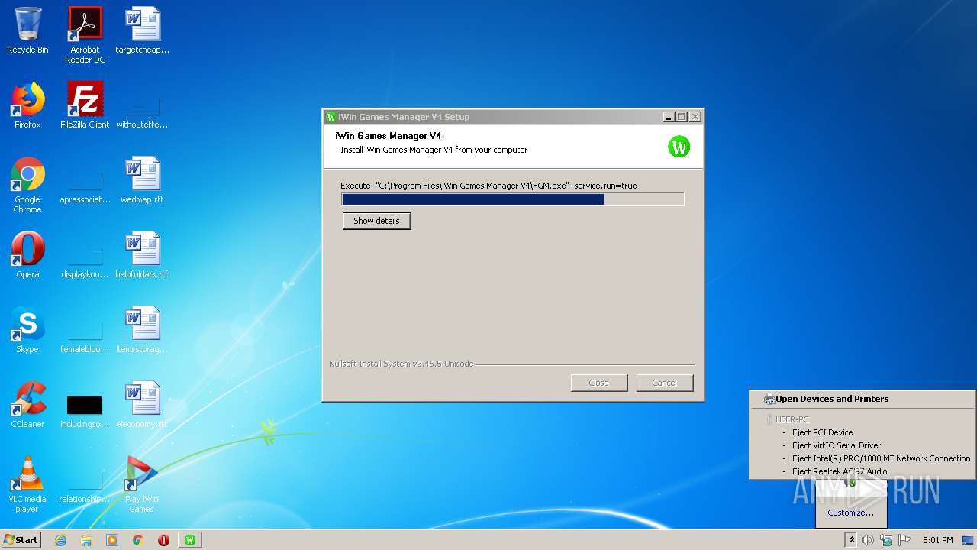Click the iWin logo in the setup header
Image resolution: width=977 pixels, height=550 pixels.
(679, 146)
